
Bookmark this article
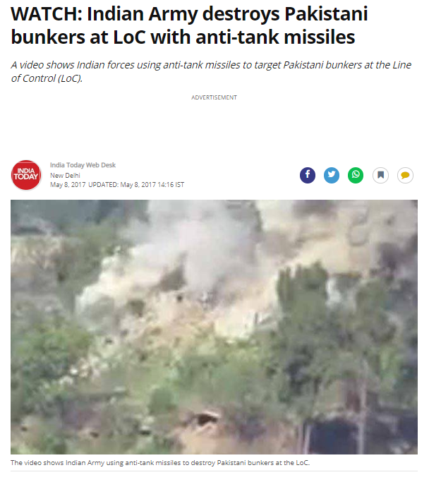(x=380, y=175)
